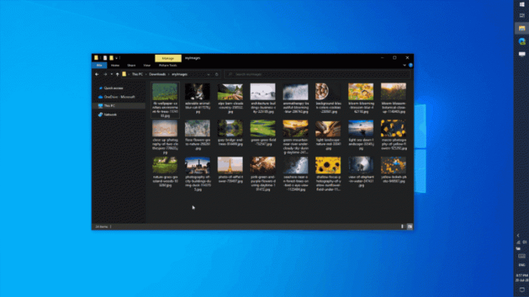Click the search myImages field
Screen dimensions: 529x297
[317, 74]
